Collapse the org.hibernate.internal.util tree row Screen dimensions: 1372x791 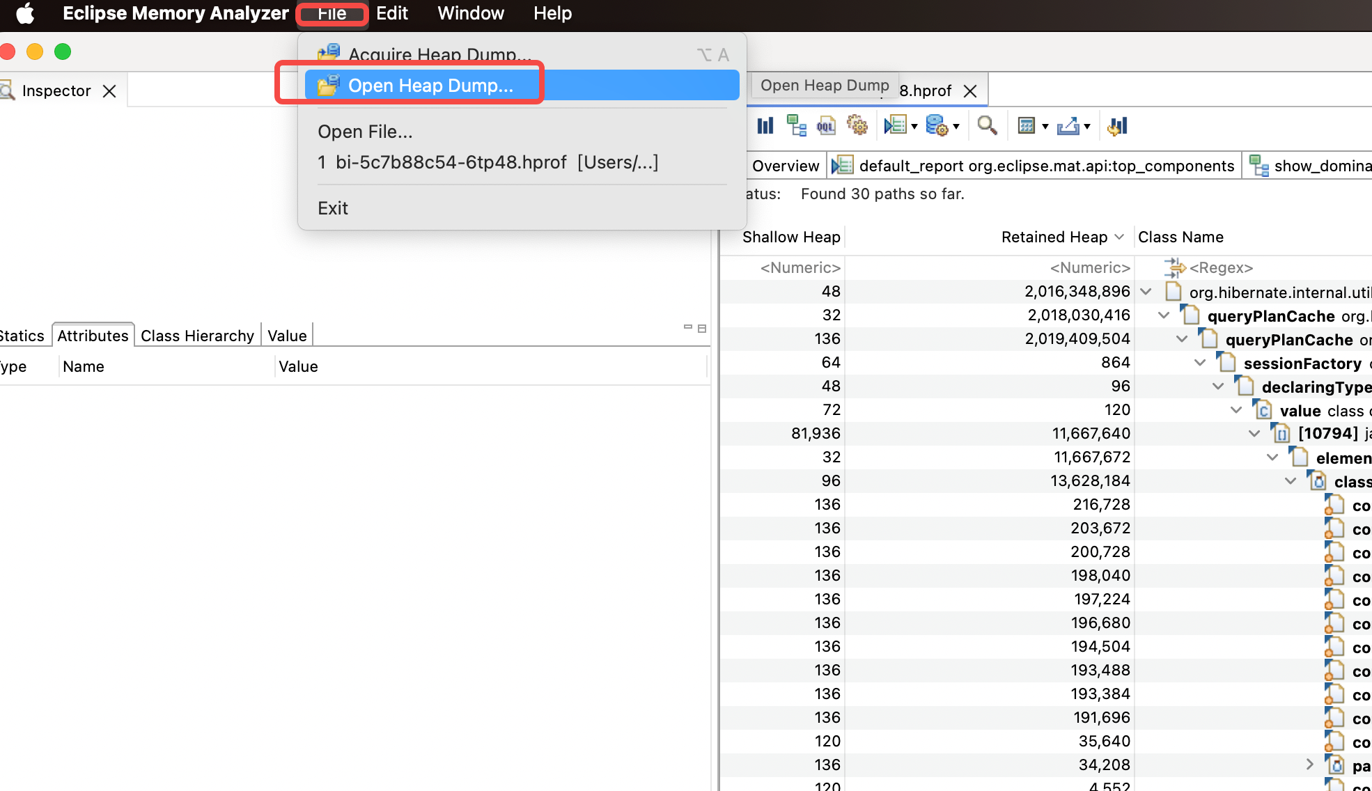click(x=1146, y=292)
